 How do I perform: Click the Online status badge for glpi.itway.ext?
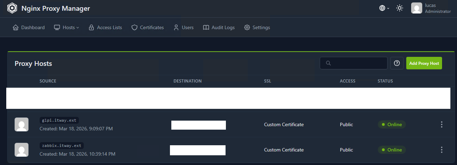pyautogui.click(x=392, y=124)
